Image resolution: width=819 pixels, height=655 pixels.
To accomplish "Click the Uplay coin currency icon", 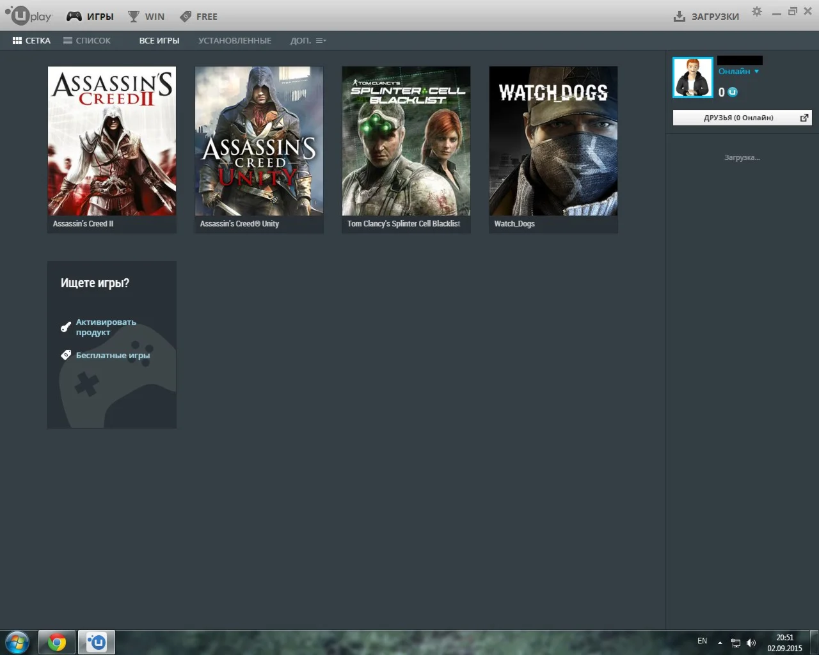I will 731,92.
